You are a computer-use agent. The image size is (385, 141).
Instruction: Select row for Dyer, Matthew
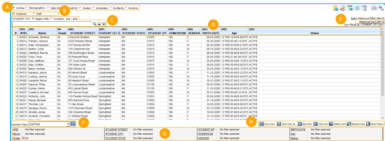196,61
